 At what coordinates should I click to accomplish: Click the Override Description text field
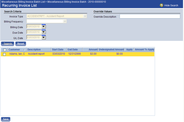(150, 16)
